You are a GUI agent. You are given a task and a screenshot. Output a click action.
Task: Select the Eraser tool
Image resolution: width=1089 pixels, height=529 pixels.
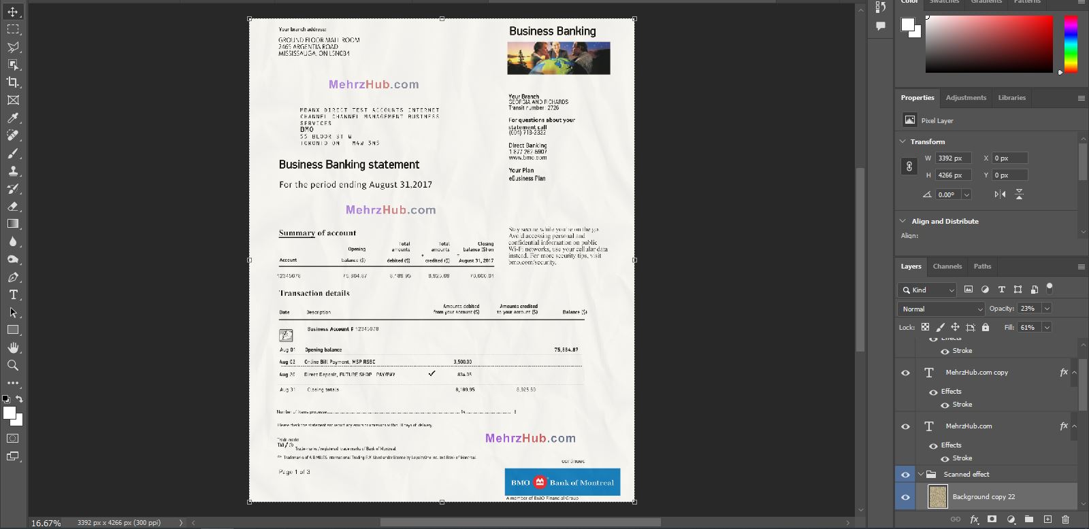click(x=13, y=206)
